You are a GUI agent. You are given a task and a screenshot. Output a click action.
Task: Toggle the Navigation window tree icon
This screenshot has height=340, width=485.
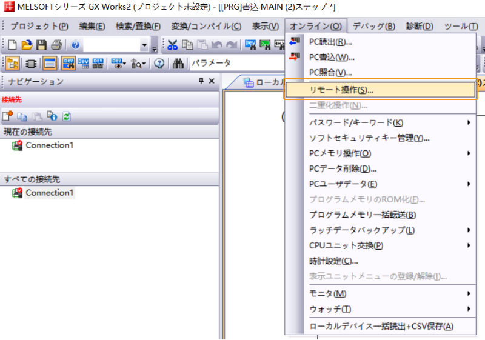point(12,64)
